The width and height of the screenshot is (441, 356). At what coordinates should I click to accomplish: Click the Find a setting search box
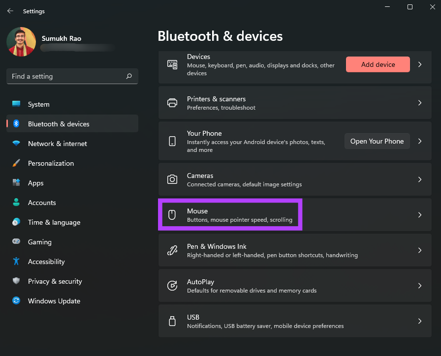72,76
